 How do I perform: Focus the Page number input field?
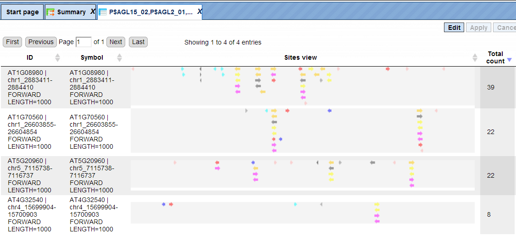point(83,42)
